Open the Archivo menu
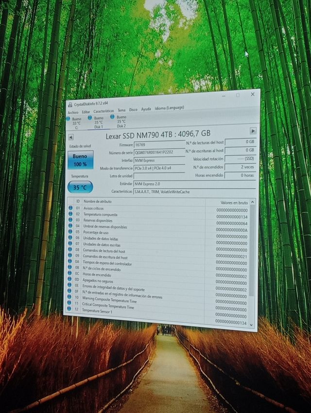This screenshot has width=311, height=413. 73,112
